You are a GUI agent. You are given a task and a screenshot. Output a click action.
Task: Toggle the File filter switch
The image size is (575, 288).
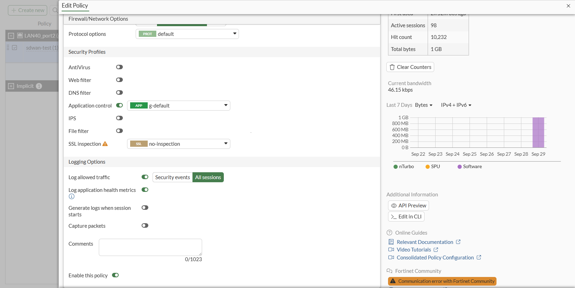[119, 131]
